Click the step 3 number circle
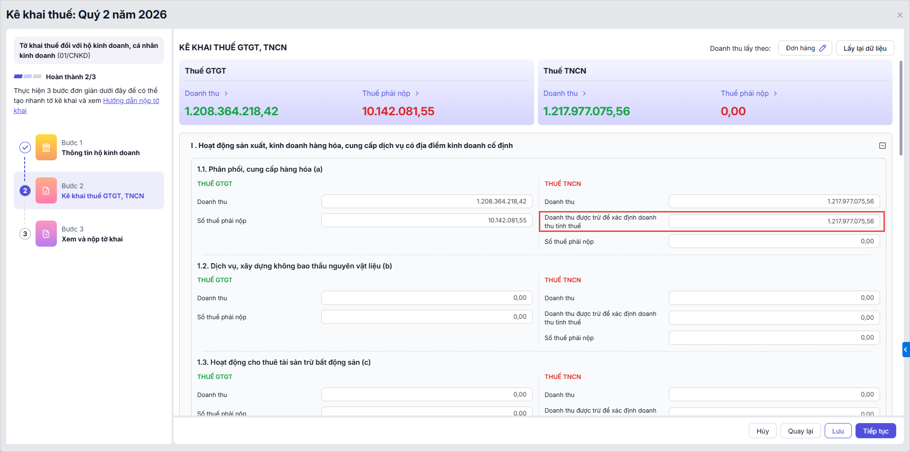910x452 pixels. coord(25,234)
